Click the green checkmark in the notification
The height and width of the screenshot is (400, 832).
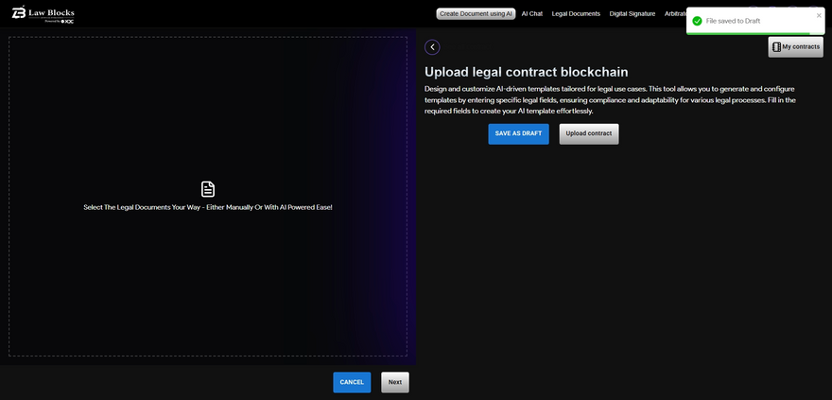point(698,21)
